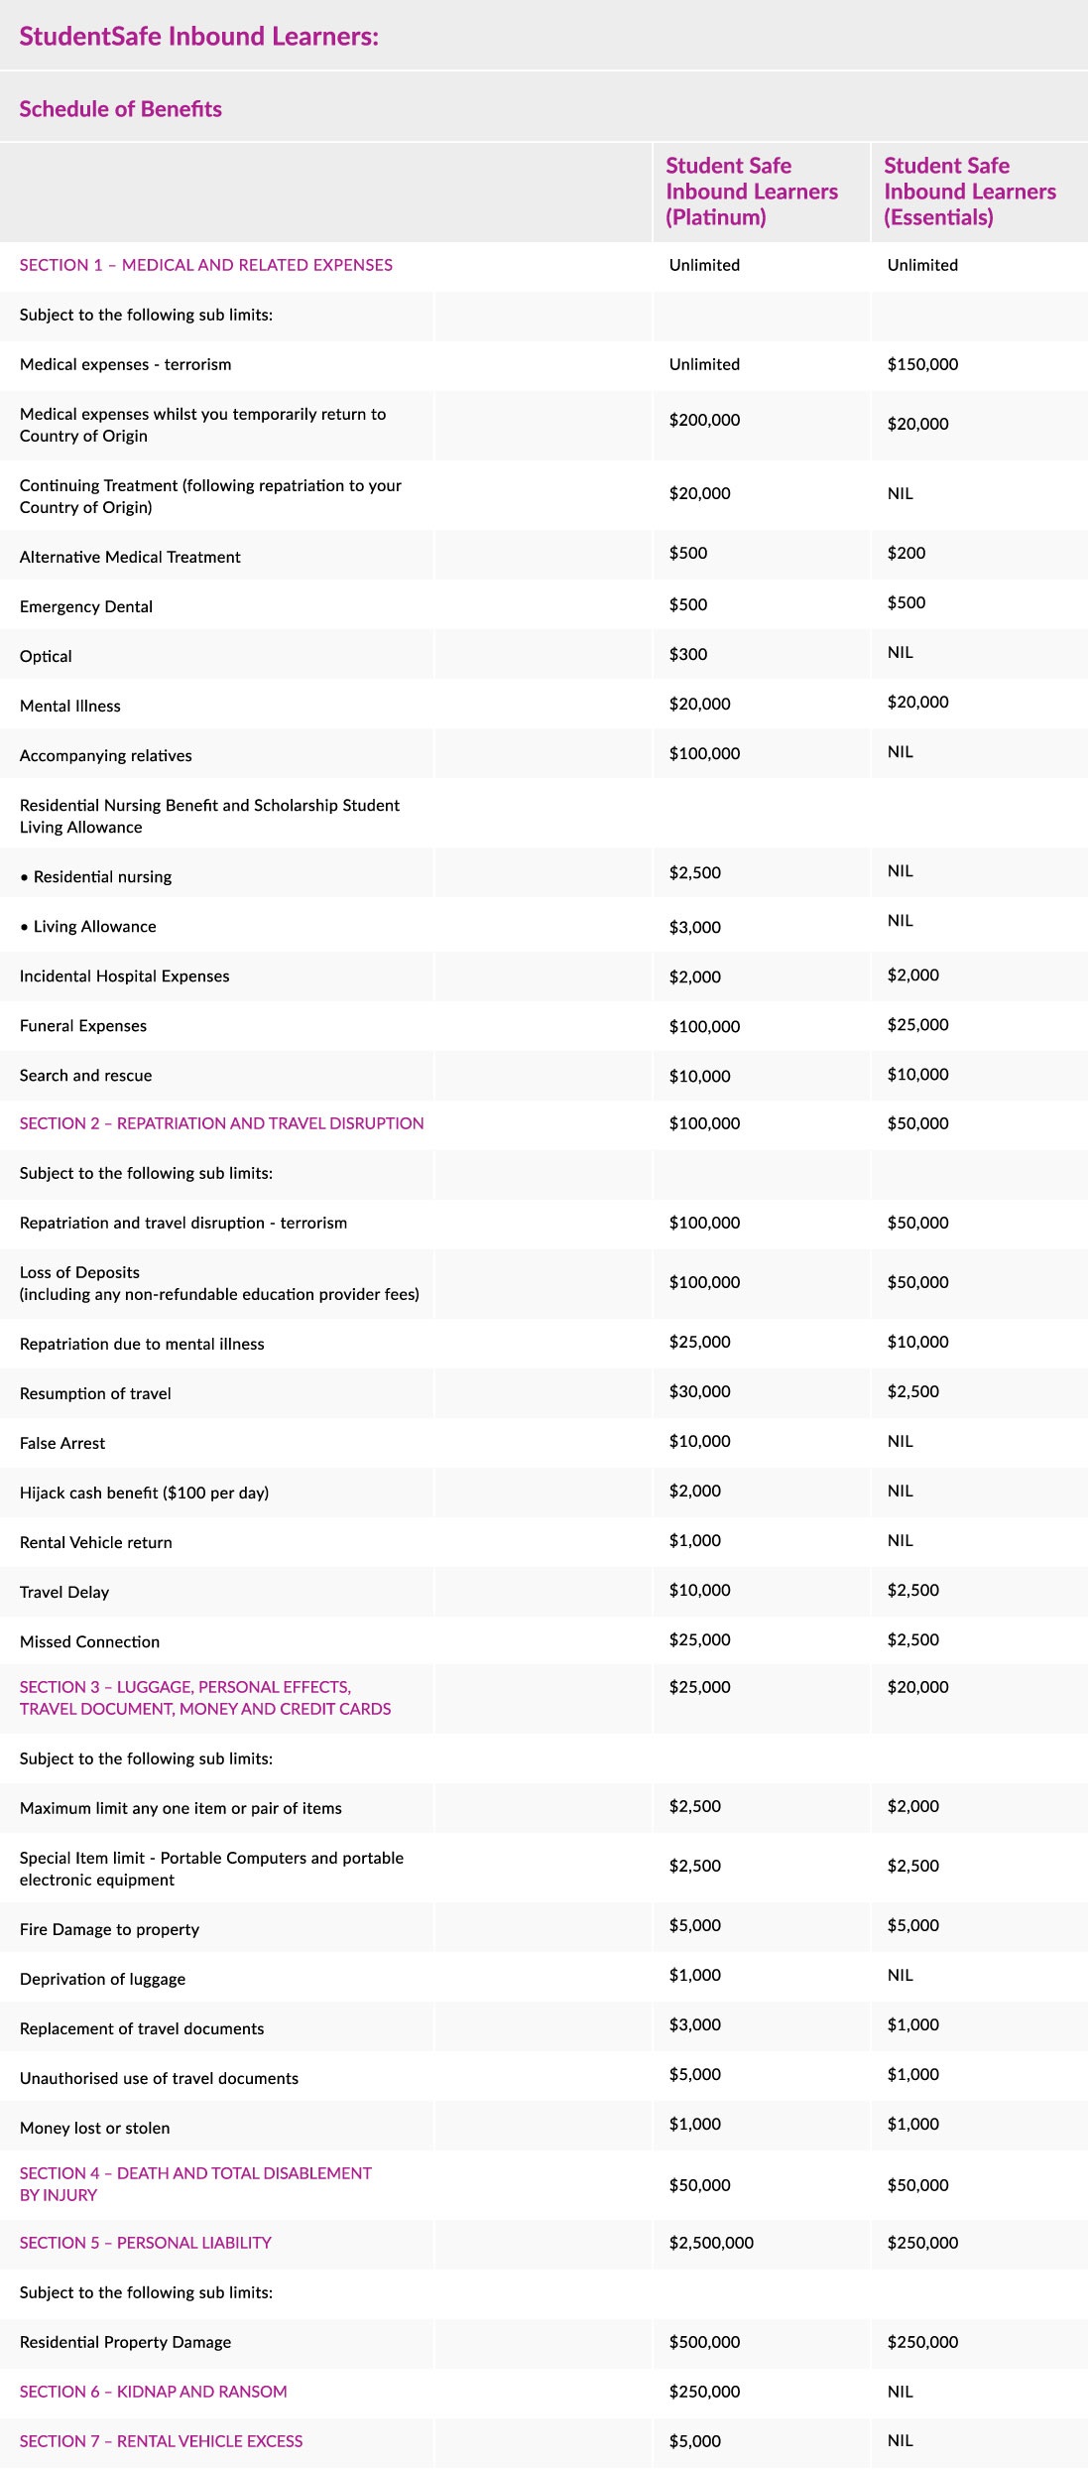1088x2471 pixels.
Task: Click the Hijack cash benefit row label
Action: pyautogui.click(x=144, y=1493)
